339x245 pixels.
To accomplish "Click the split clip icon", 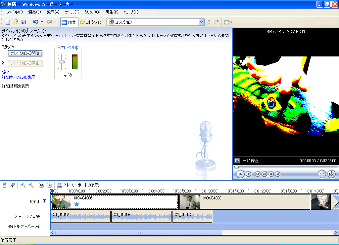I will click(x=321, y=174).
